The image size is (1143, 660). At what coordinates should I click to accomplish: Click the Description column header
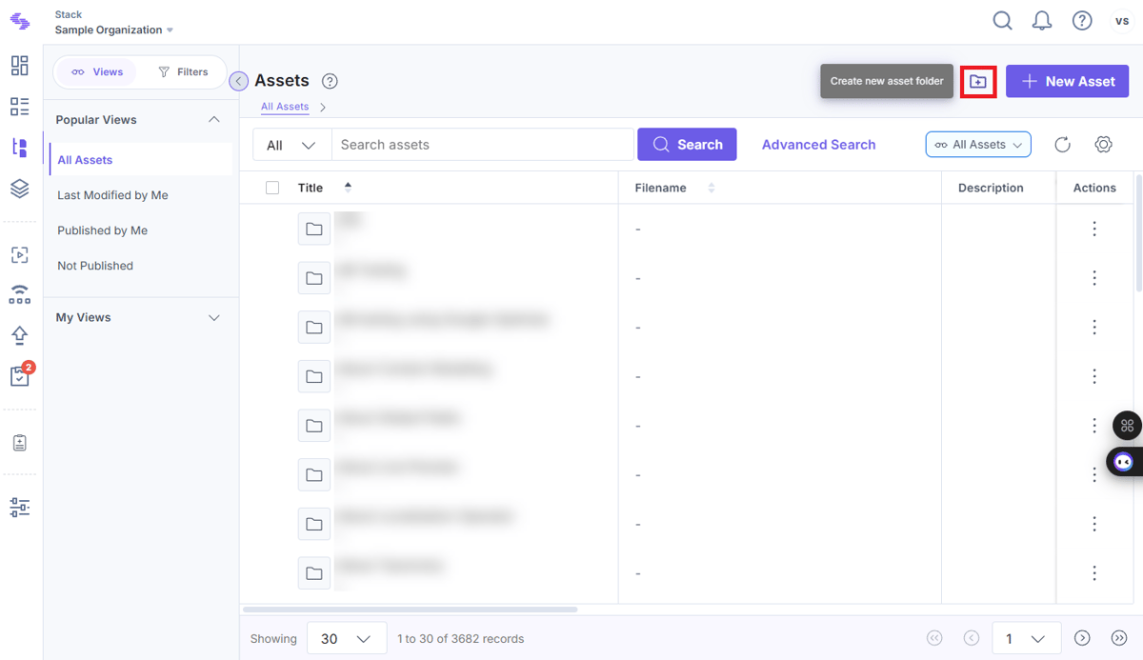(991, 188)
